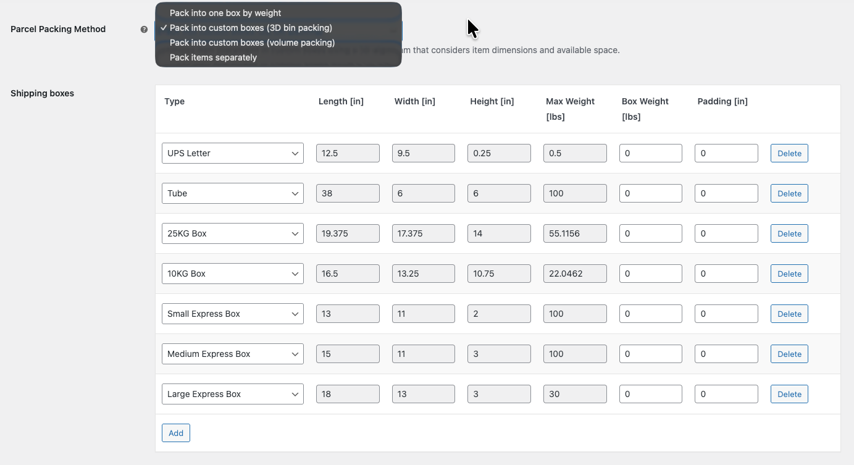
Task: Click Box Weight field for UPS Letter
Action: coord(650,153)
